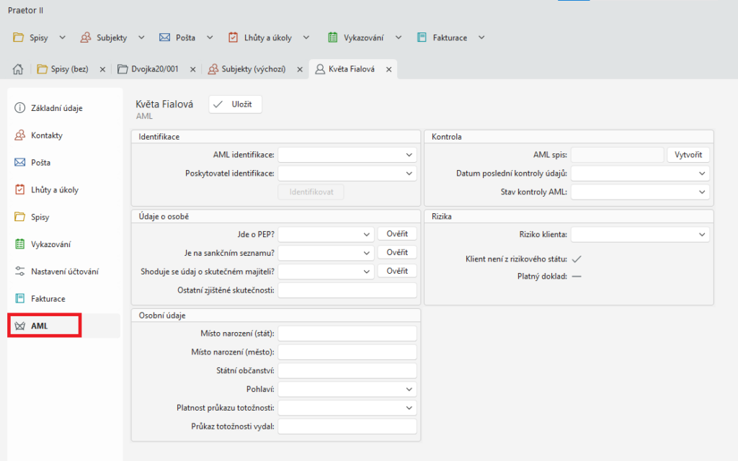Screen dimensions: 738x461
Task: Click the Uložit save button
Action: pyautogui.click(x=235, y=104)
